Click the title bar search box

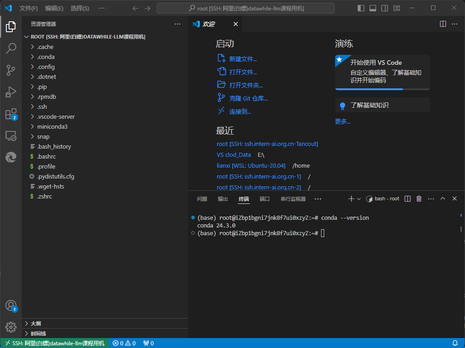click(x=246, y=9)
